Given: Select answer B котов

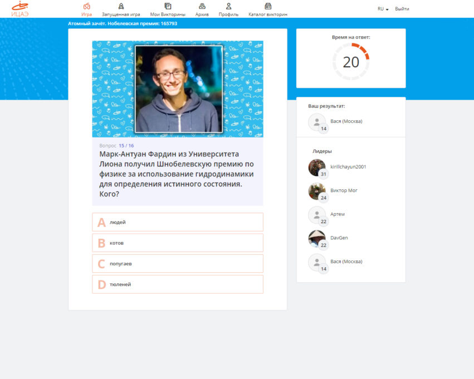Looking at the screenshot, I should 177,243.
